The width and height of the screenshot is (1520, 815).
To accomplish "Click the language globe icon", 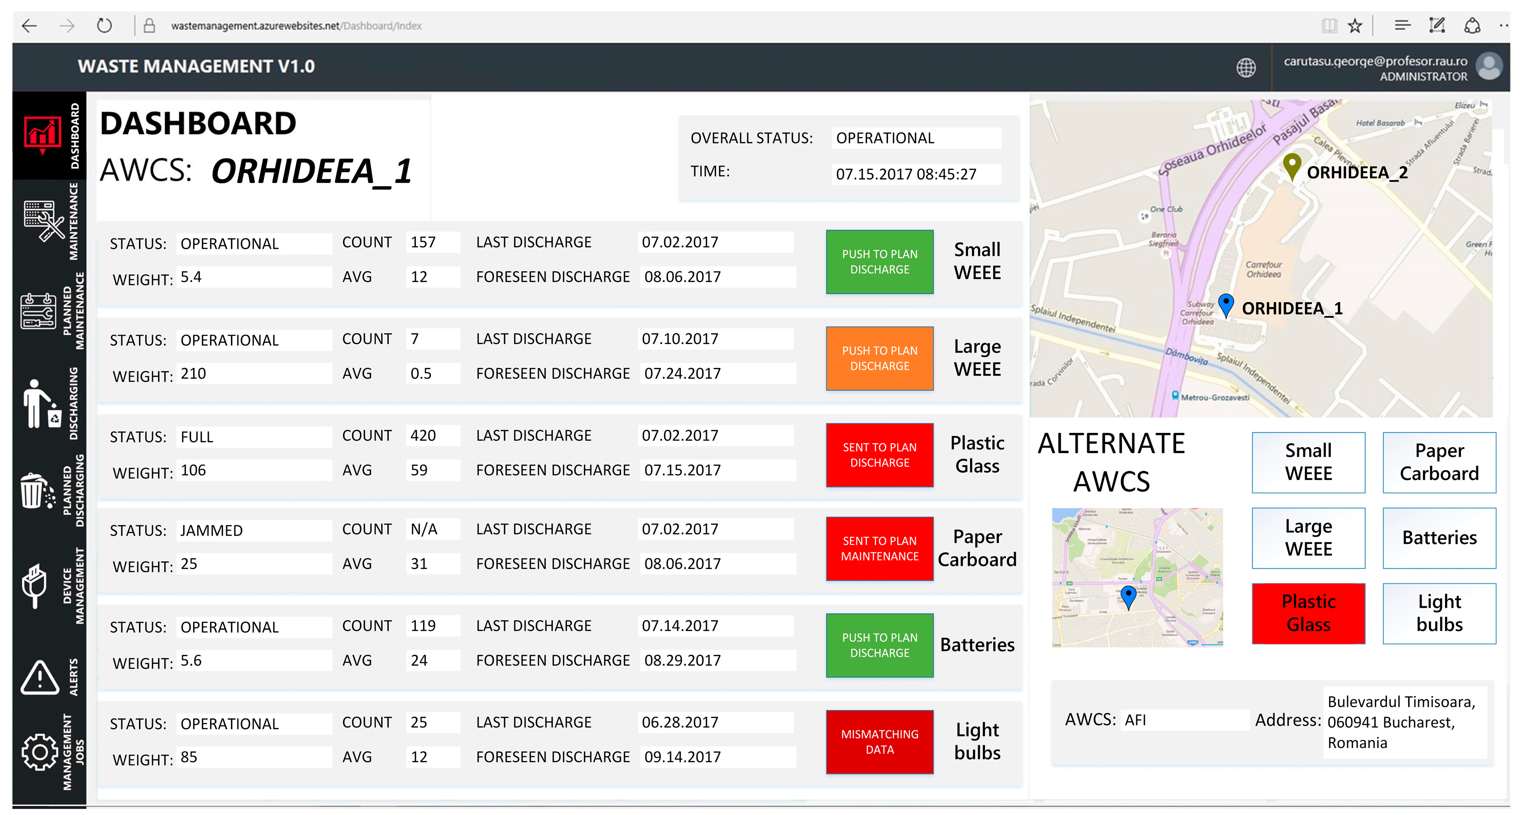I will pyautogui.click(x=1246, y=68).
